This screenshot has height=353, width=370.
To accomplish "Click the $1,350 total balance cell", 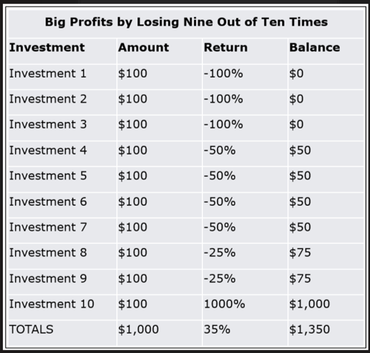I will [x=310, y=329].
